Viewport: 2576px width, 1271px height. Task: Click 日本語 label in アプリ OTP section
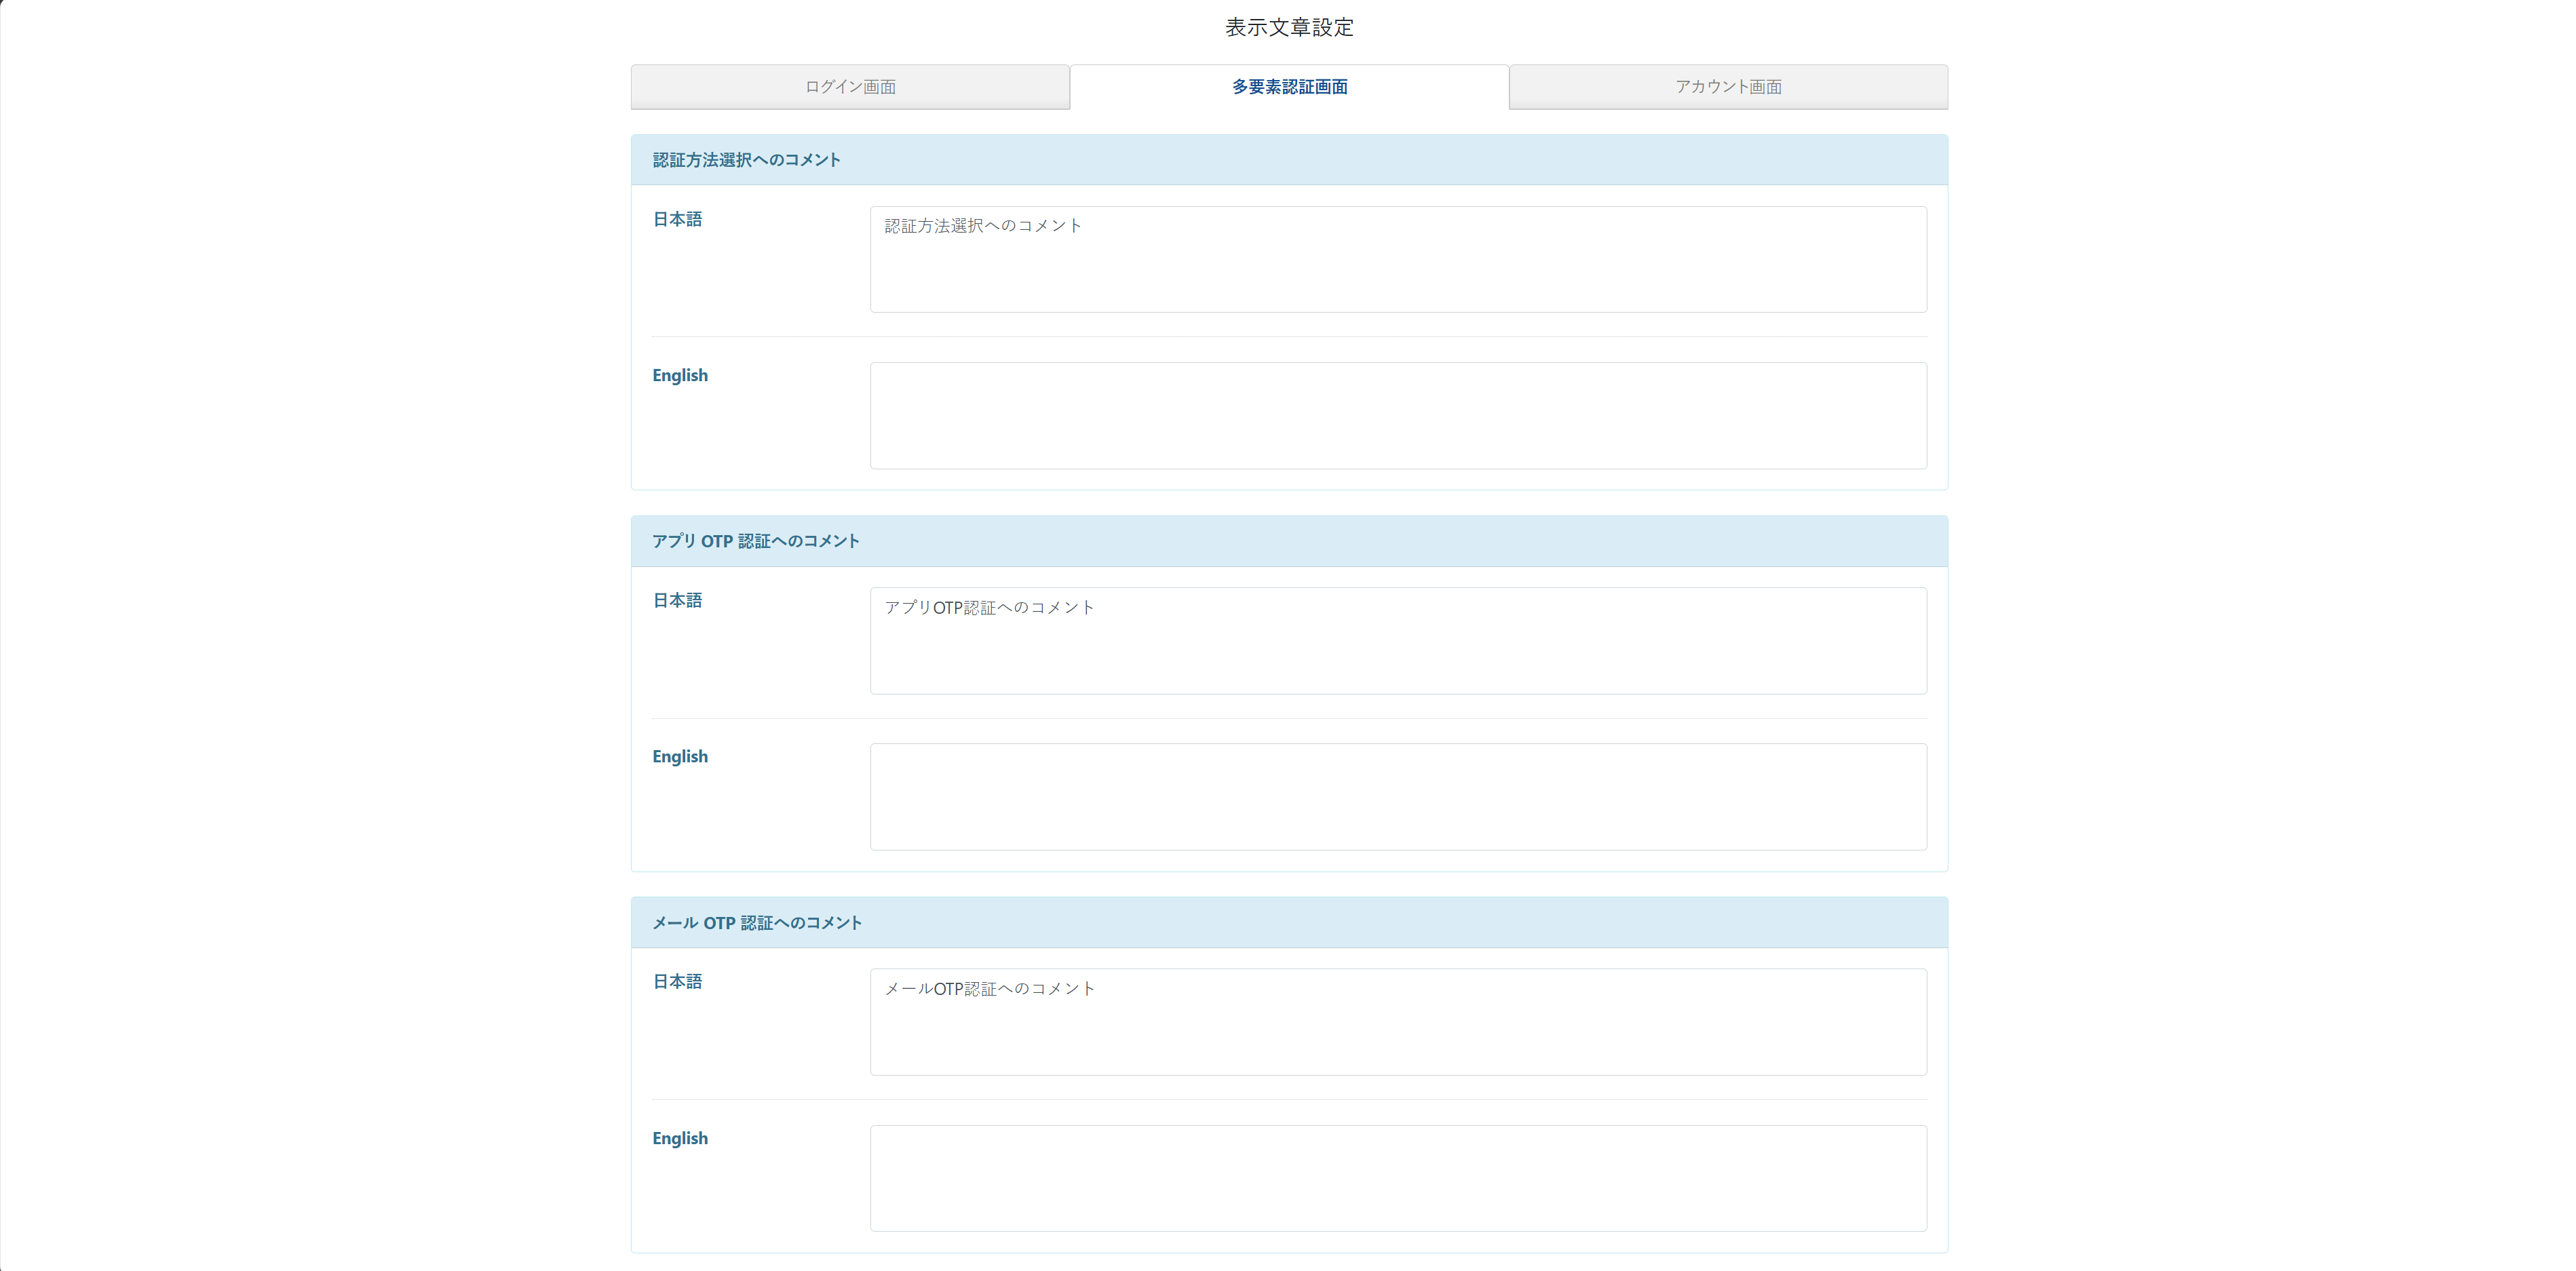(677, 600)
